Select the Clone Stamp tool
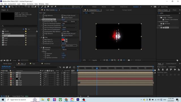The image size is (181, 102). point(45,7)
